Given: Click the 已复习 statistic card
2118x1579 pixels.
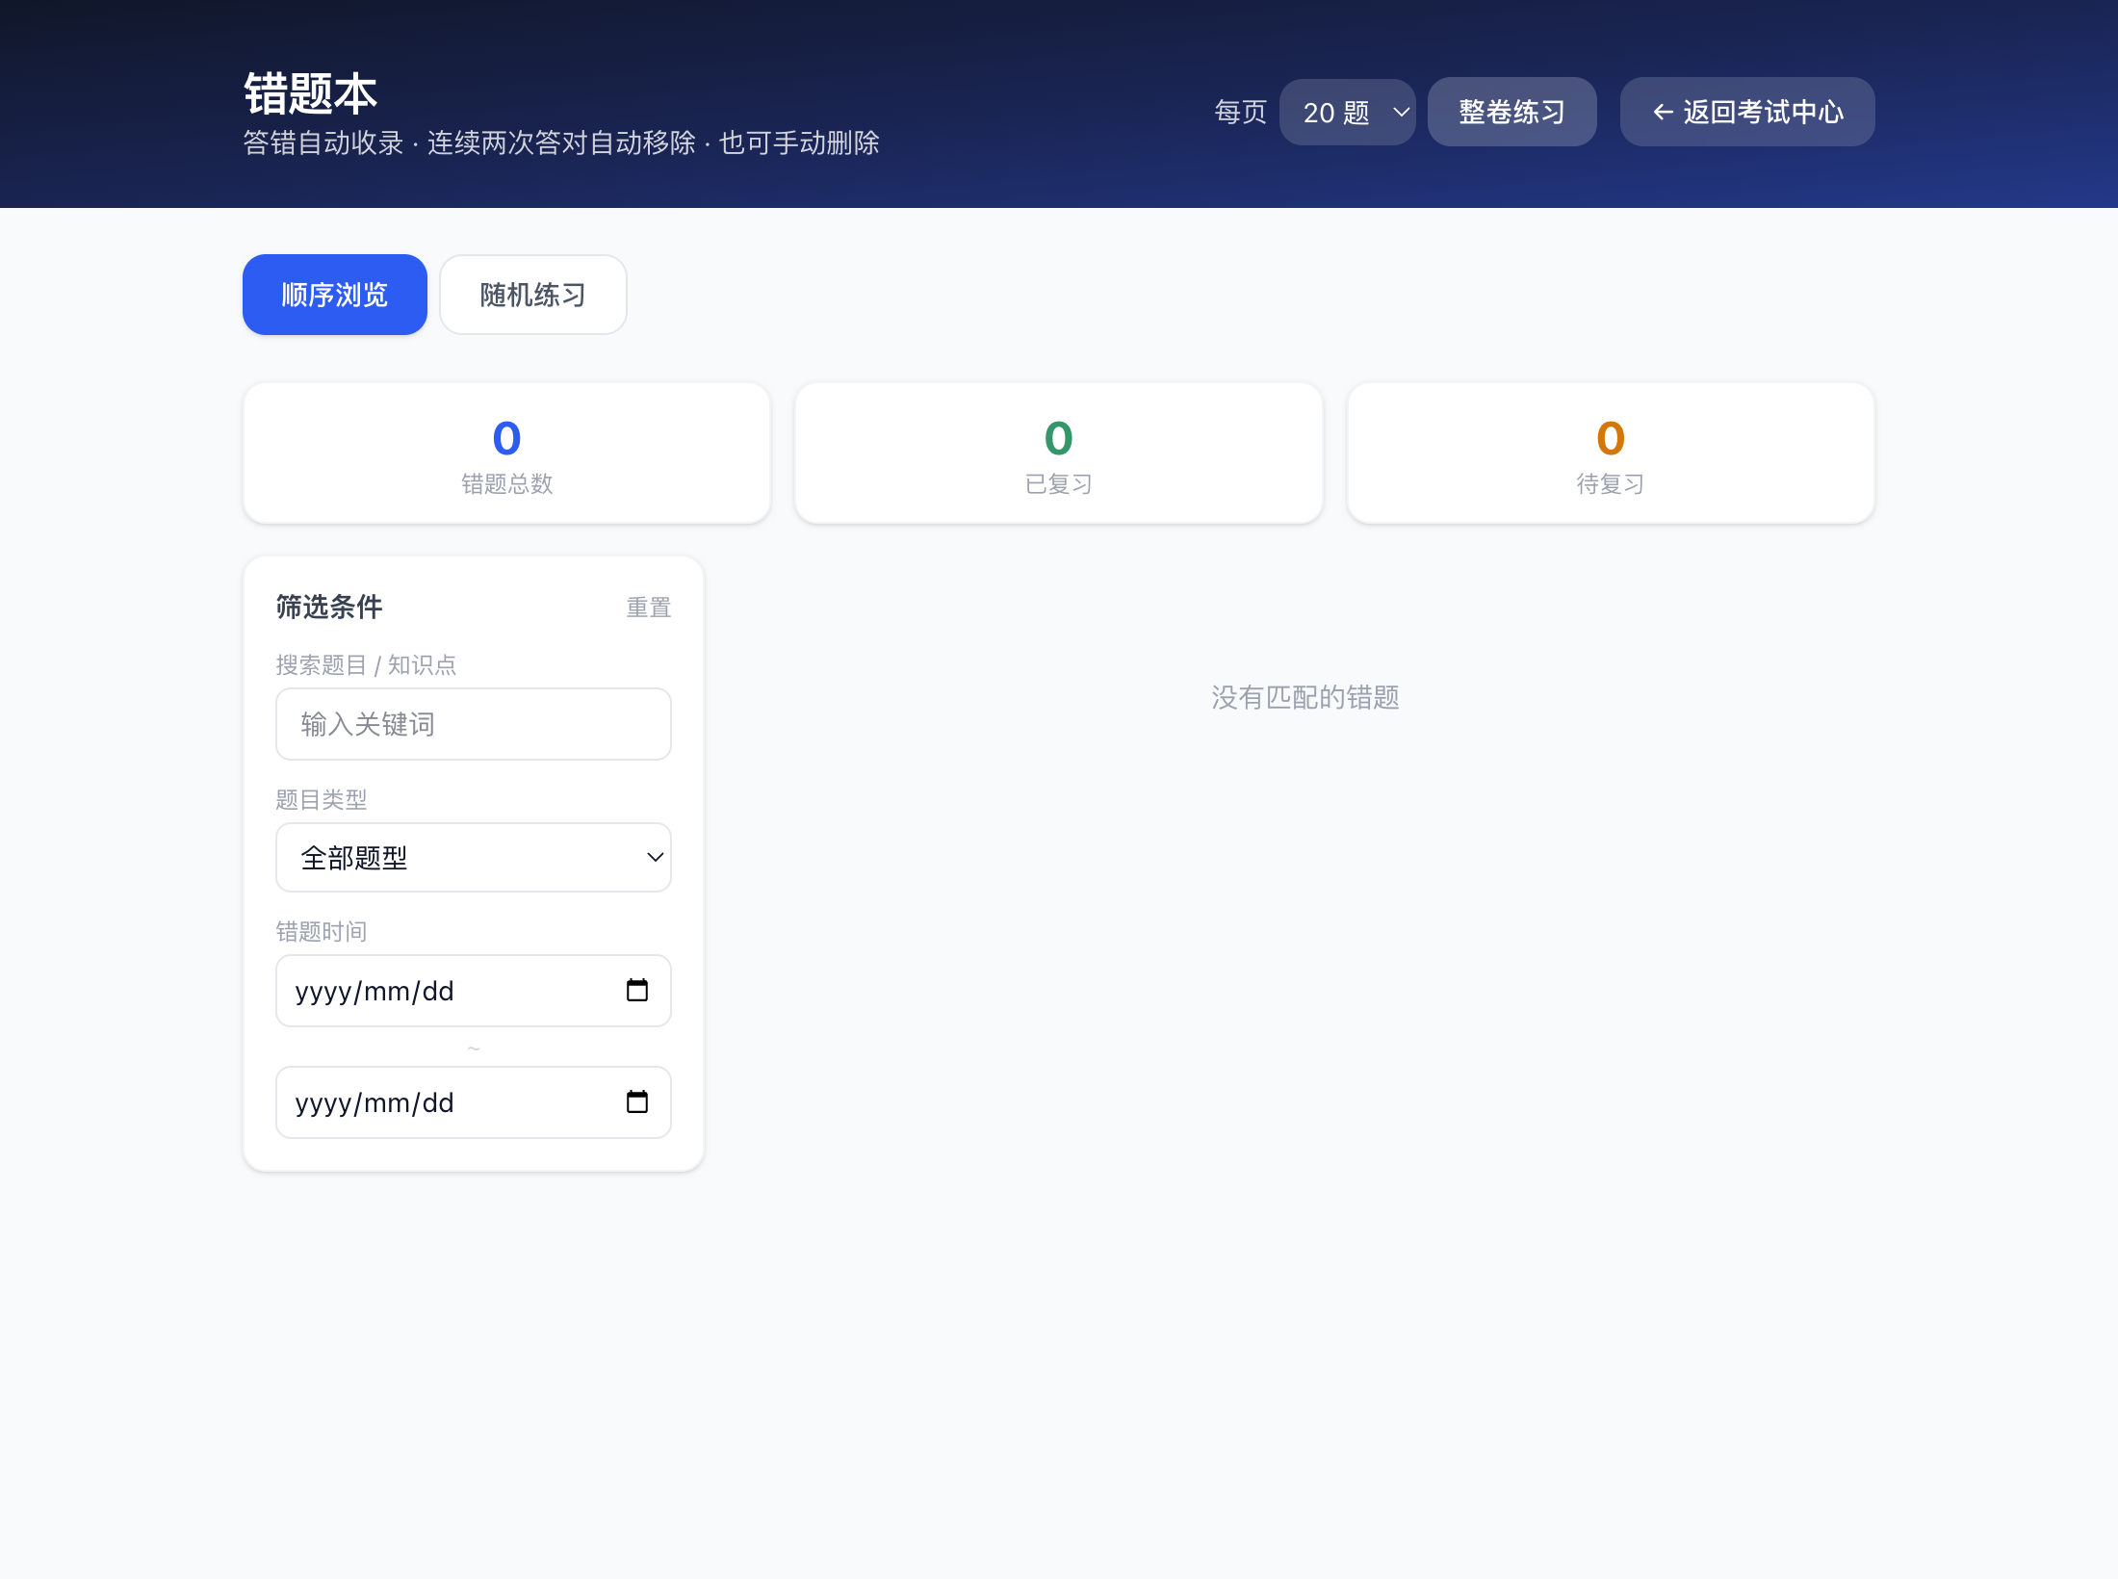Looking at the screenshot, I should [x=1059, y=453].
